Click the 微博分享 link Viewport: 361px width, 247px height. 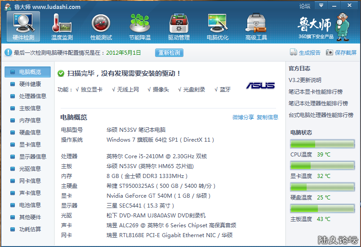(x=243, y=117)
